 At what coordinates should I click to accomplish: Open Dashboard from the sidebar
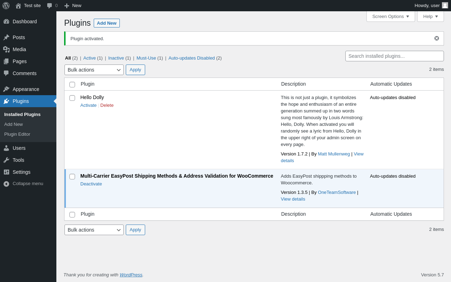pos(25,22)
